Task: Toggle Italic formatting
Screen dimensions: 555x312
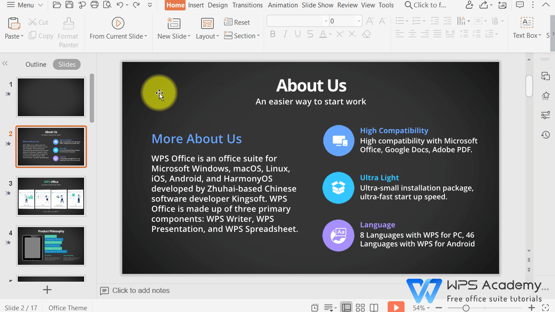Action: 285,34
